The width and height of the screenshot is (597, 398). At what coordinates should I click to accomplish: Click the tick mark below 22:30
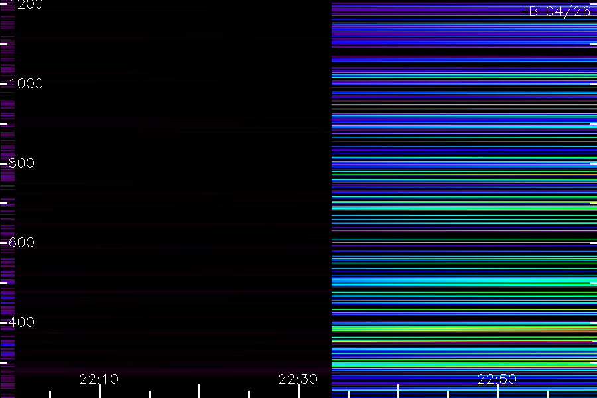299,391
